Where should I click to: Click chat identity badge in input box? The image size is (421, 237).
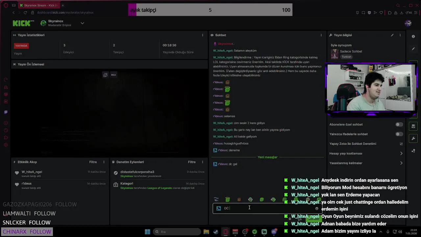pyautogui.click(x=219, y=208)
